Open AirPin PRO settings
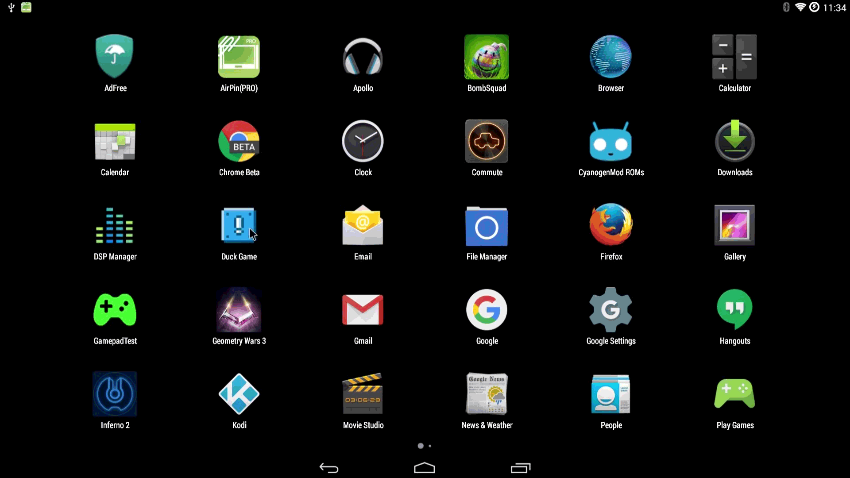This screenshot has width=850, height=478. click(240, 57)
